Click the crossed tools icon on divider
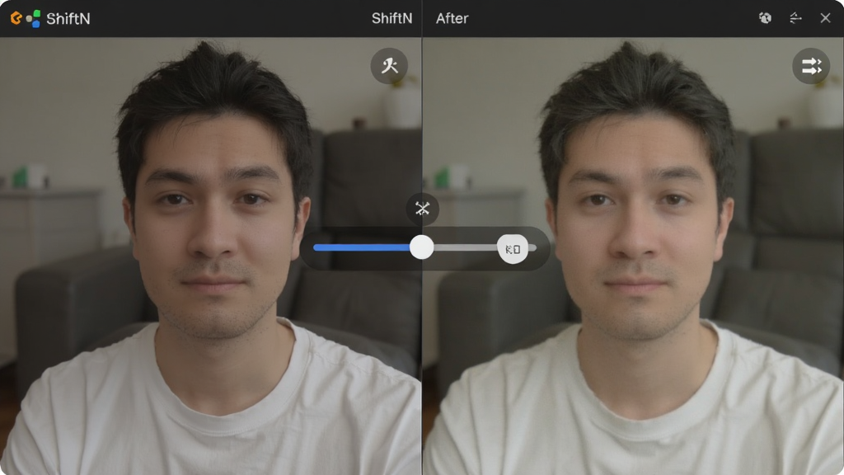The image size is (844, 475). (x=423, y=209)
